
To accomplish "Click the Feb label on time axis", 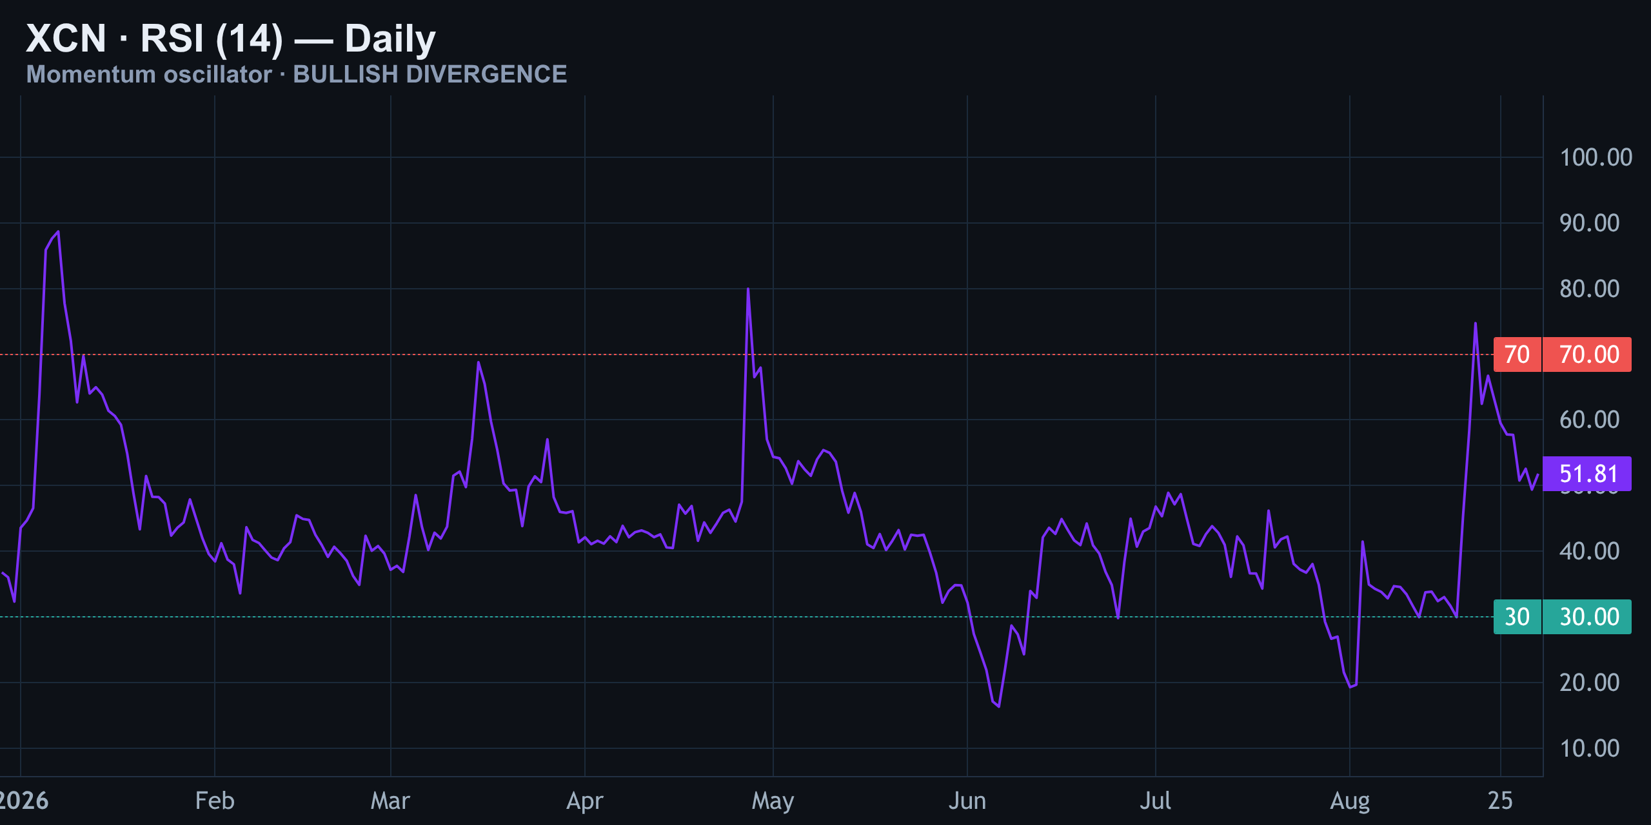I will 215,801.
